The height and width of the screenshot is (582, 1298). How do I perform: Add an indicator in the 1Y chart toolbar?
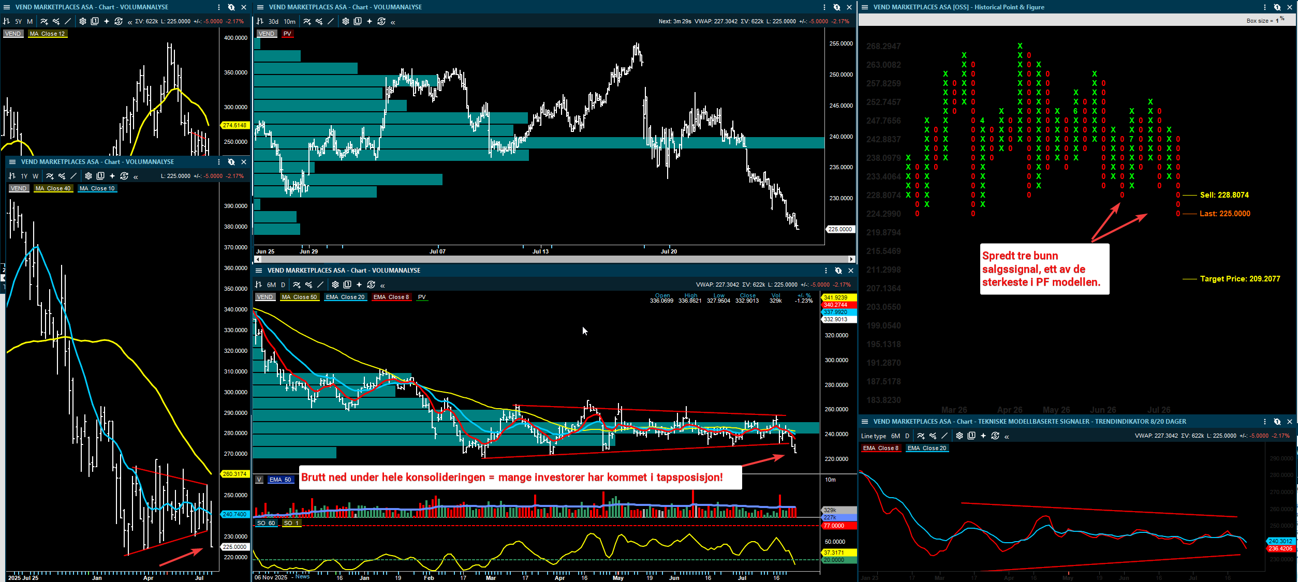point(50,176)
